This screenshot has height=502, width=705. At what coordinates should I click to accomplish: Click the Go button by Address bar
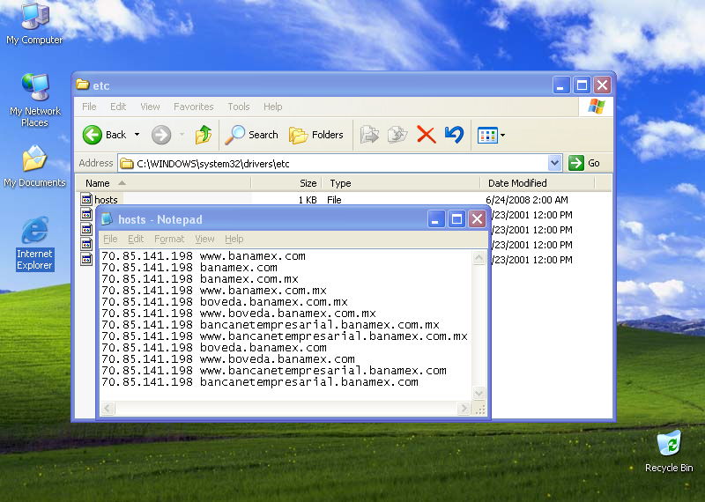pos(584,163)
